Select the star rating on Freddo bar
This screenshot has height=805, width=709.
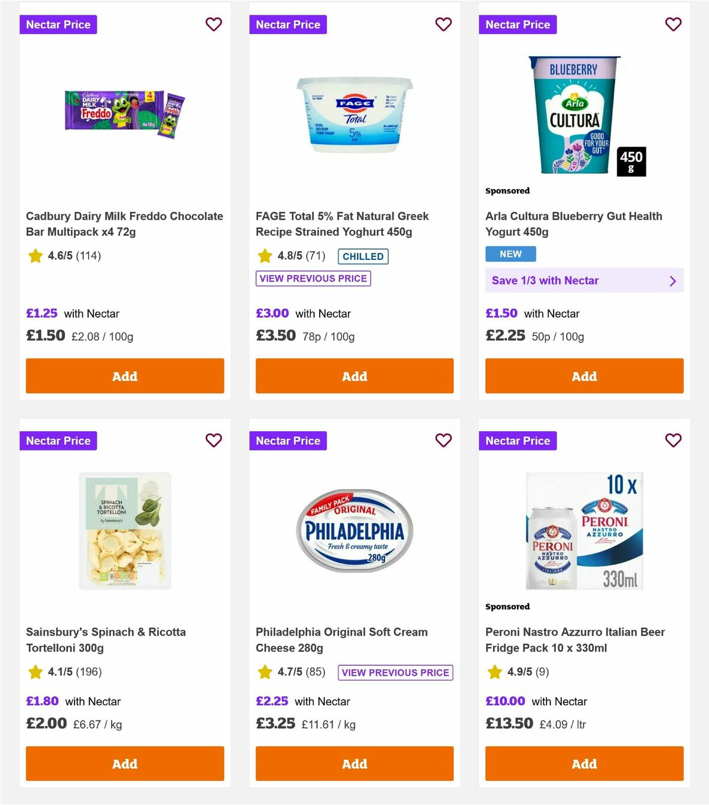(x=35, y=256)
